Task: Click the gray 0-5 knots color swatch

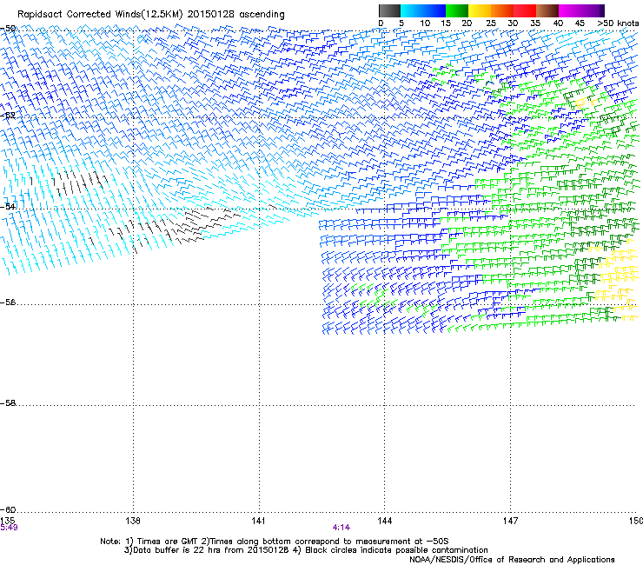Action: point(390,10)
